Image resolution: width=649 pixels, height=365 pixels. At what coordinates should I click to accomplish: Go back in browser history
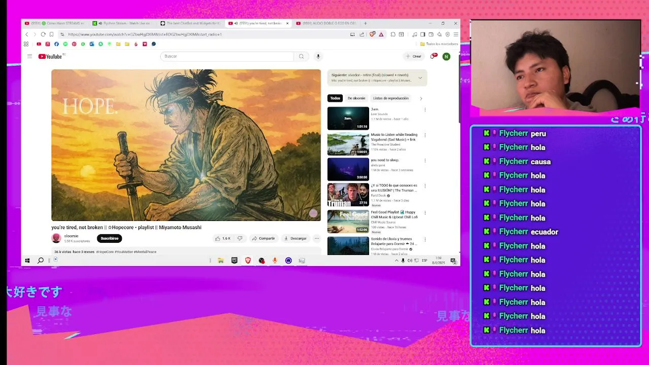(x=27, y=34)
